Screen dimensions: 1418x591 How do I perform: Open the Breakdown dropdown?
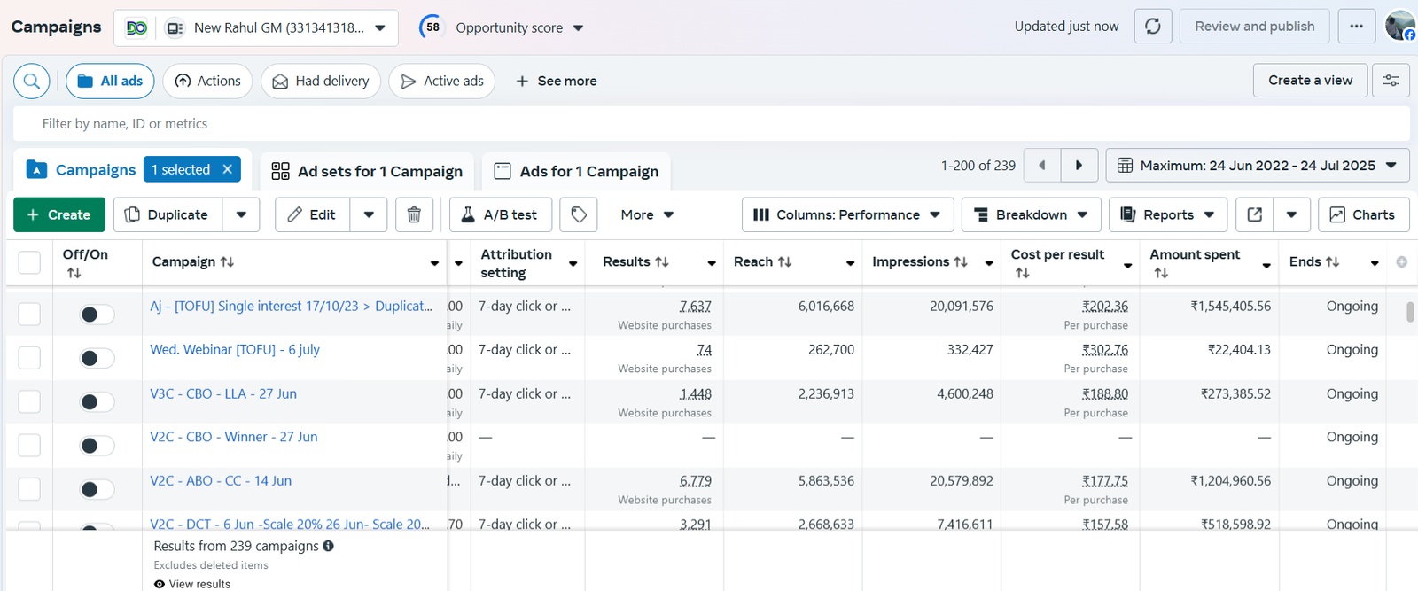[1031, 215]
